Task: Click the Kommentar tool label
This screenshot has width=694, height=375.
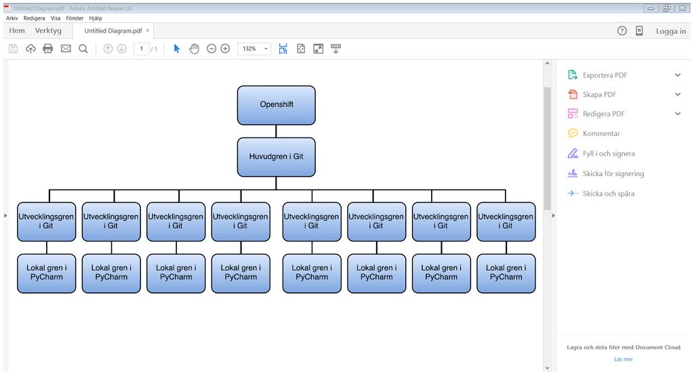Action: point(601,133)
